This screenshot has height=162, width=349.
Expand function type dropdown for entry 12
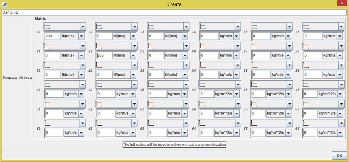coord(134,26)
